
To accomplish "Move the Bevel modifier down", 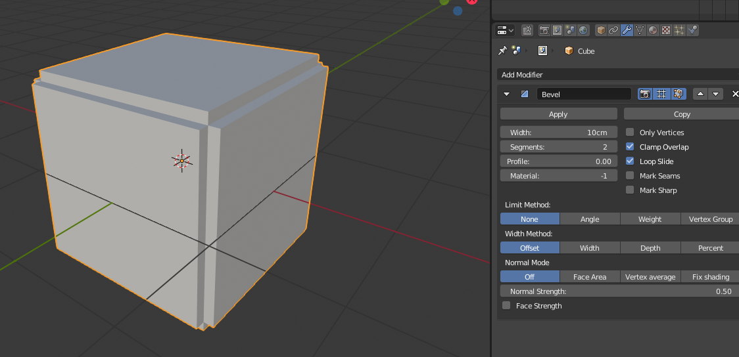I will [715, 94].
